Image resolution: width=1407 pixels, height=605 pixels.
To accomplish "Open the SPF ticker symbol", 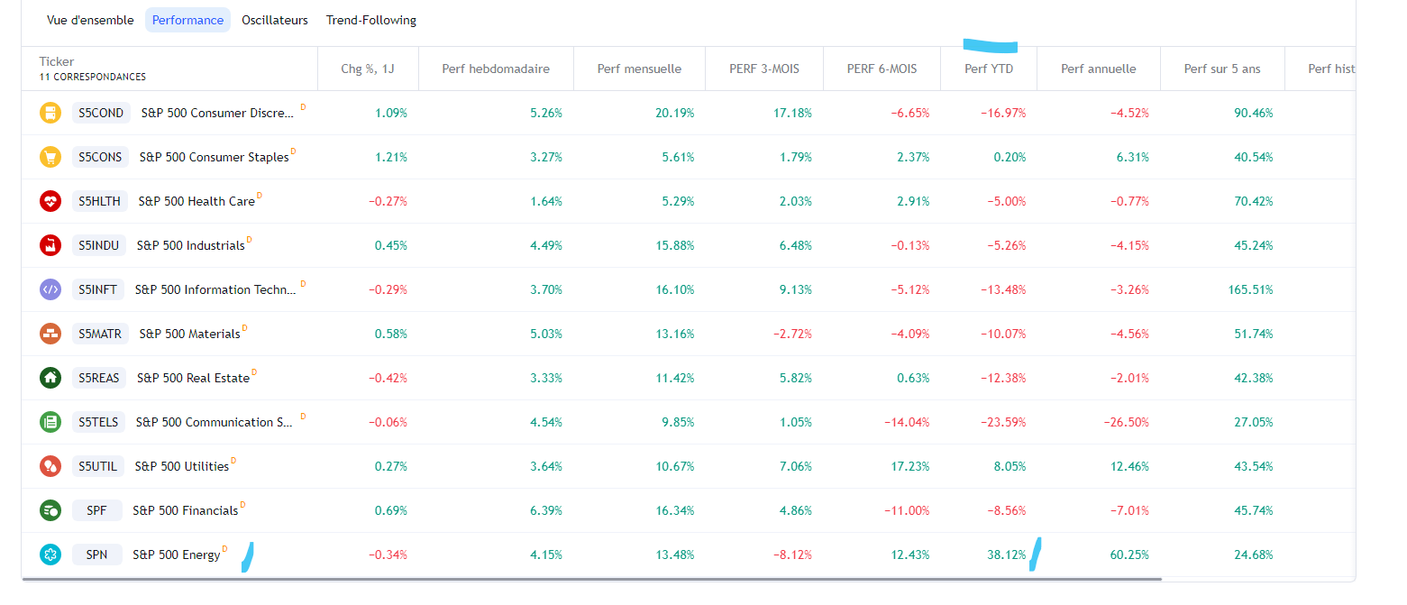I will pos(97,510).
